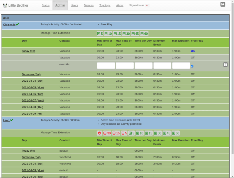Image resolution: width=234 pixels, height=178 pixels.
Task: Subtract 30 minutes from Leon's extension
Action: [107, 133]
